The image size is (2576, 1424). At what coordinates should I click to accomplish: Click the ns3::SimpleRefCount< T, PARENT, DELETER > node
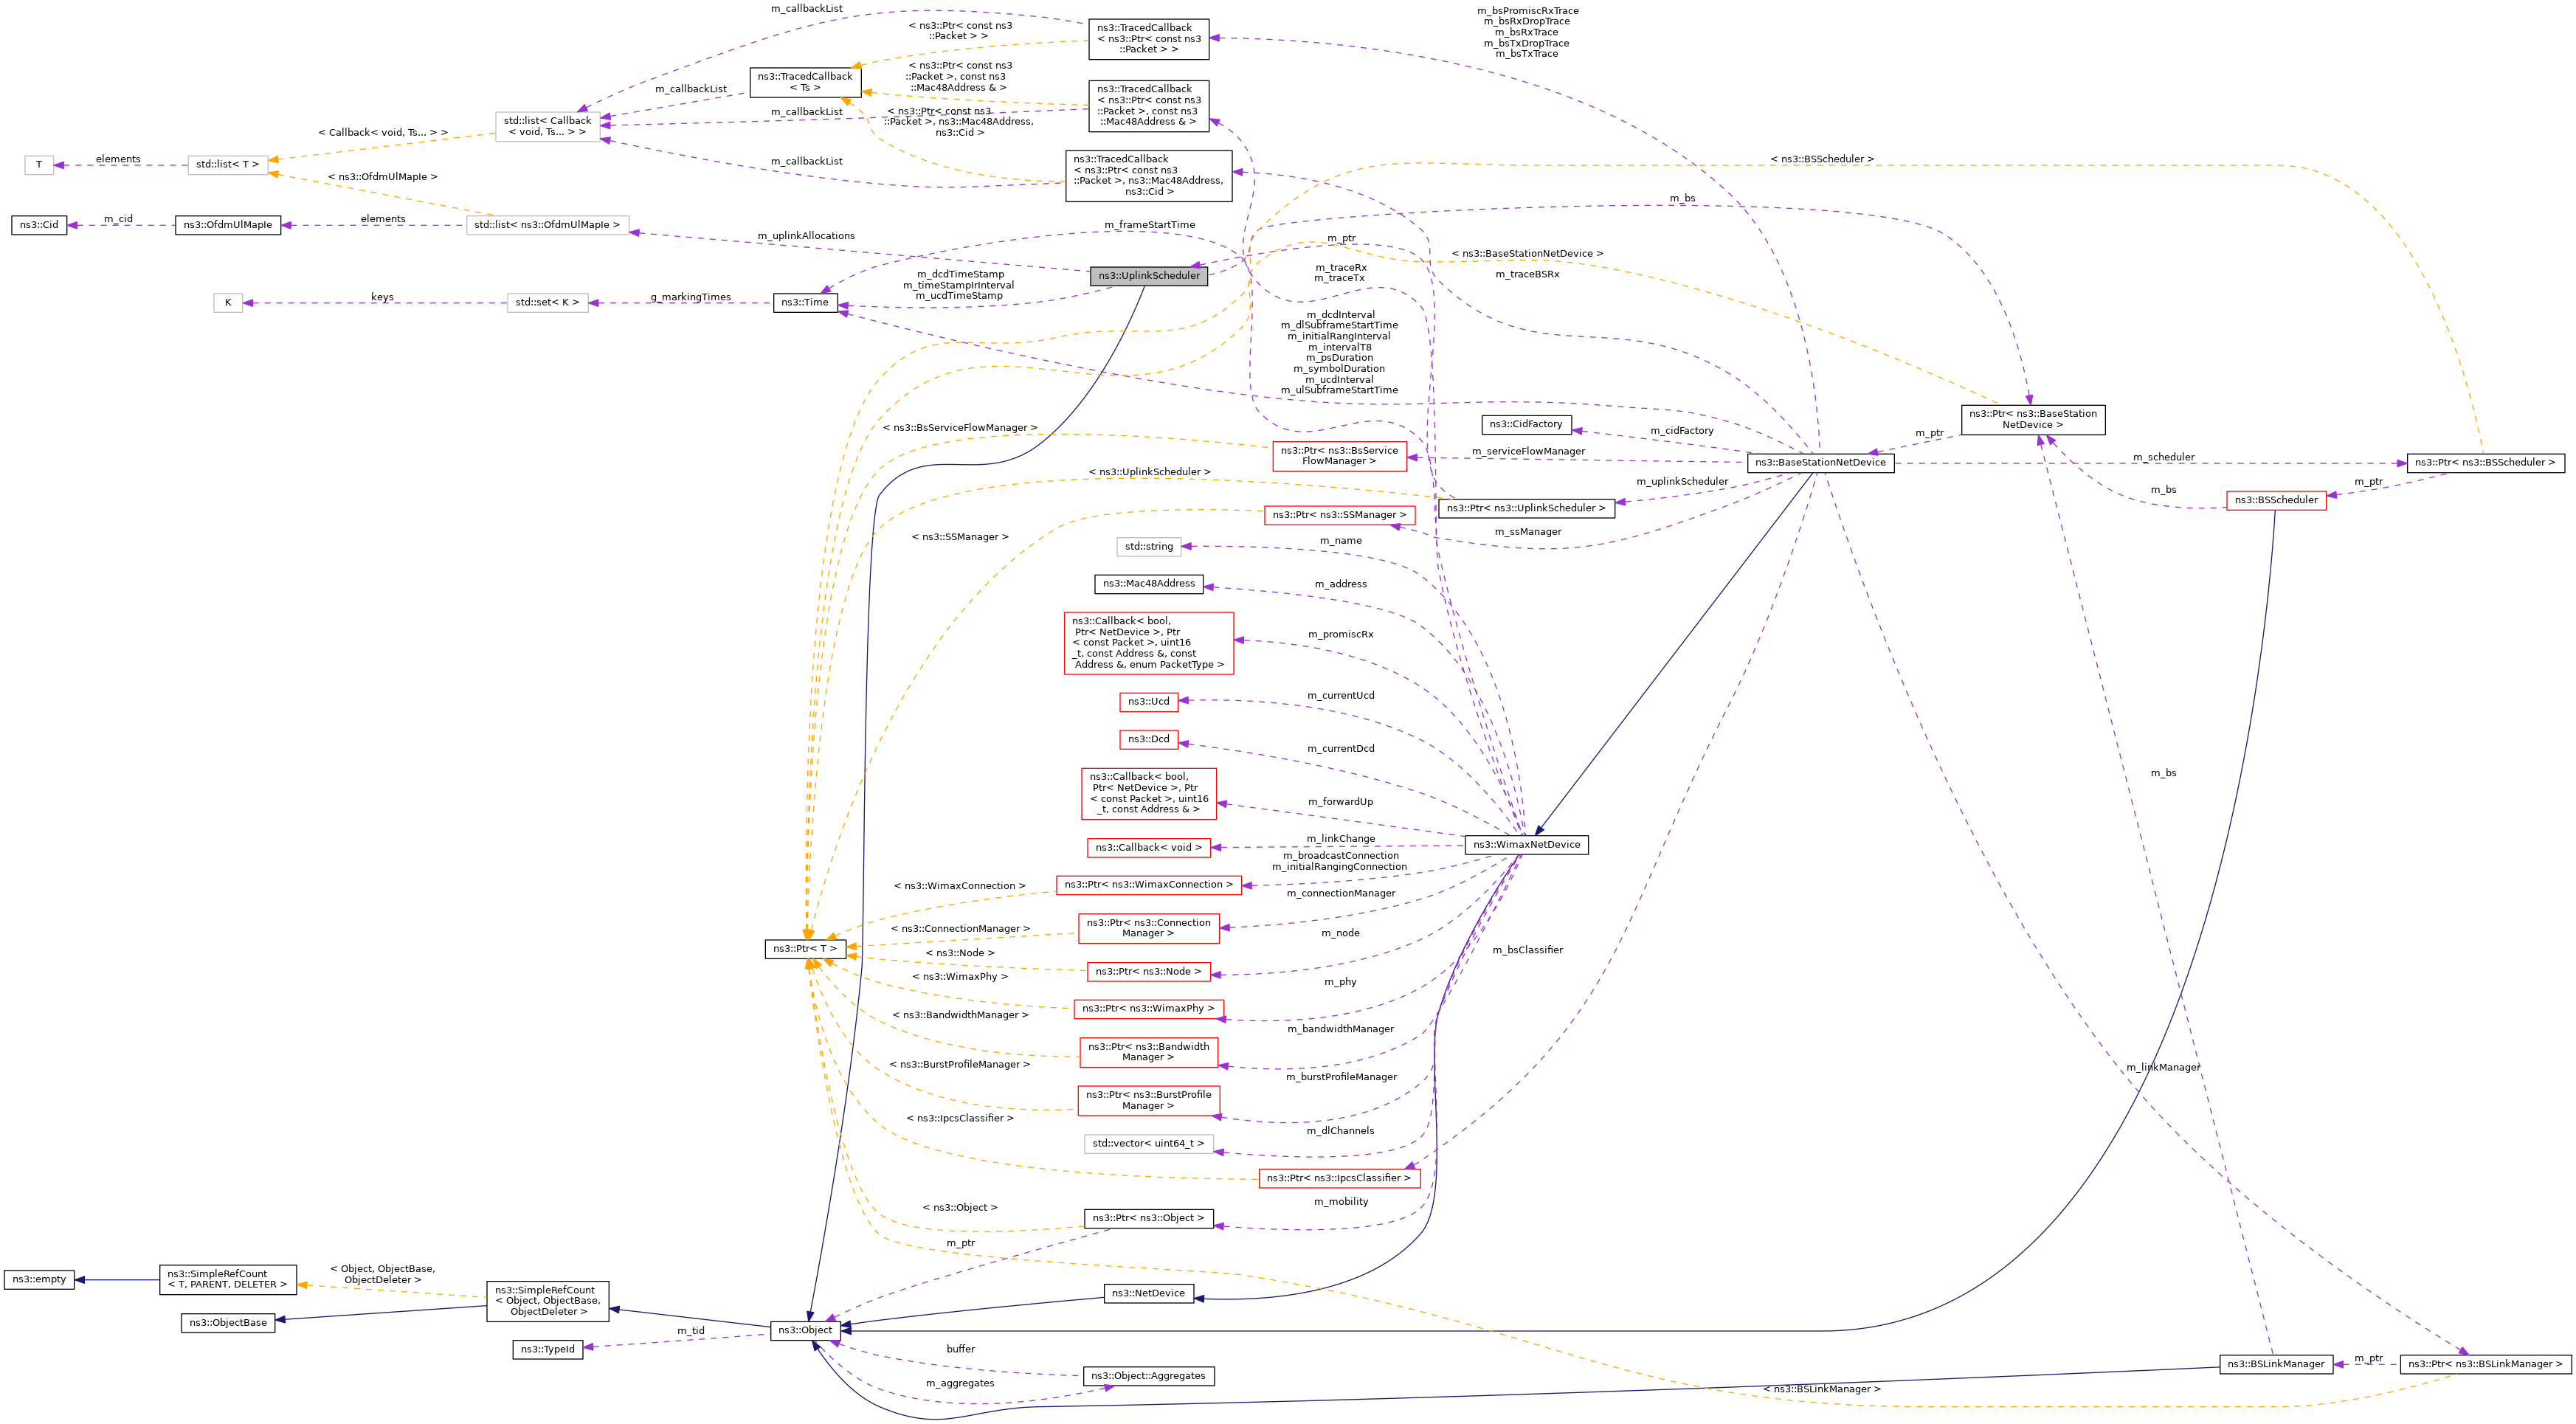[x=228, y=1280]
